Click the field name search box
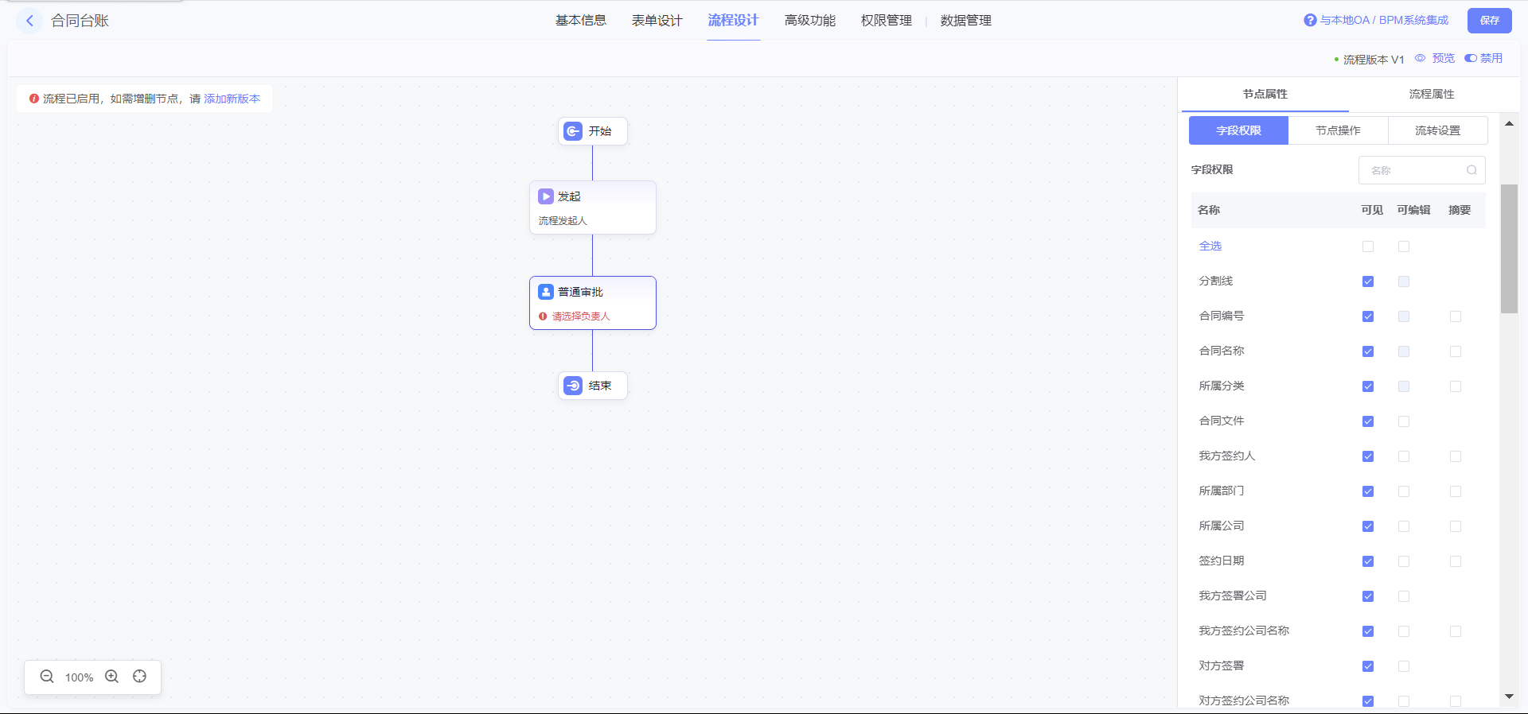This screenshot has width=1528, height=714. click(x=1415, y=170)
